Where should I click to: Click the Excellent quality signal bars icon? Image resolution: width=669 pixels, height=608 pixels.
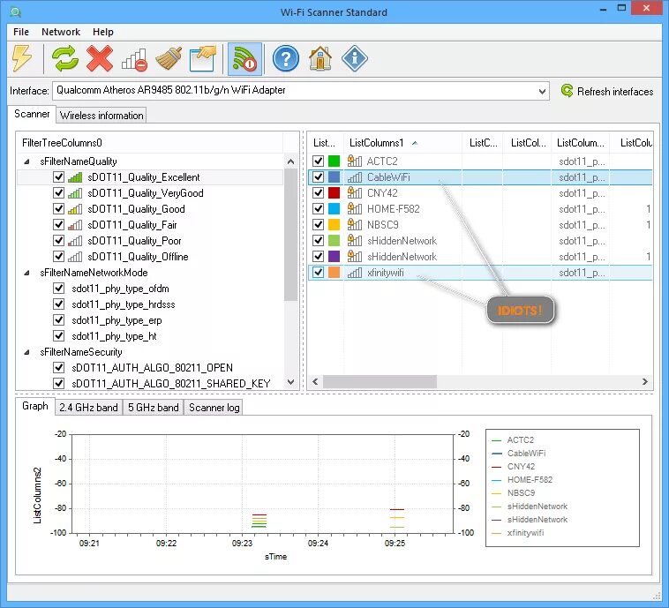tap(75, 177)
